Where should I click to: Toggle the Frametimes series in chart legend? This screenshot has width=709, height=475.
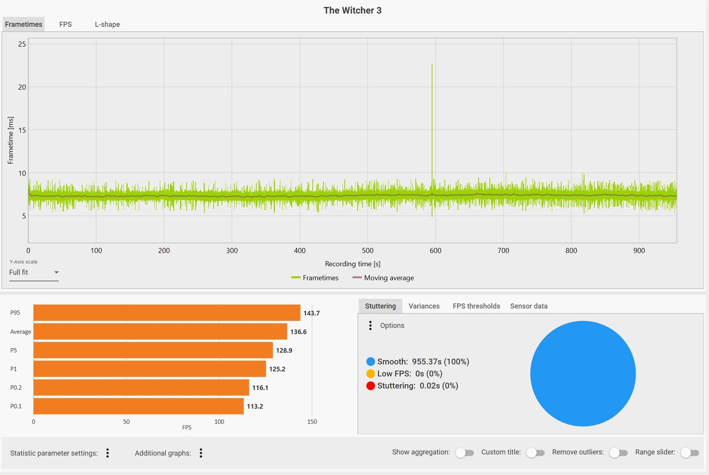[x=315, y=278]
